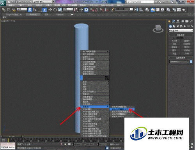Click the Unlink Selection icon
Viewport: 195px width, 150px height.
pos(9,10)
